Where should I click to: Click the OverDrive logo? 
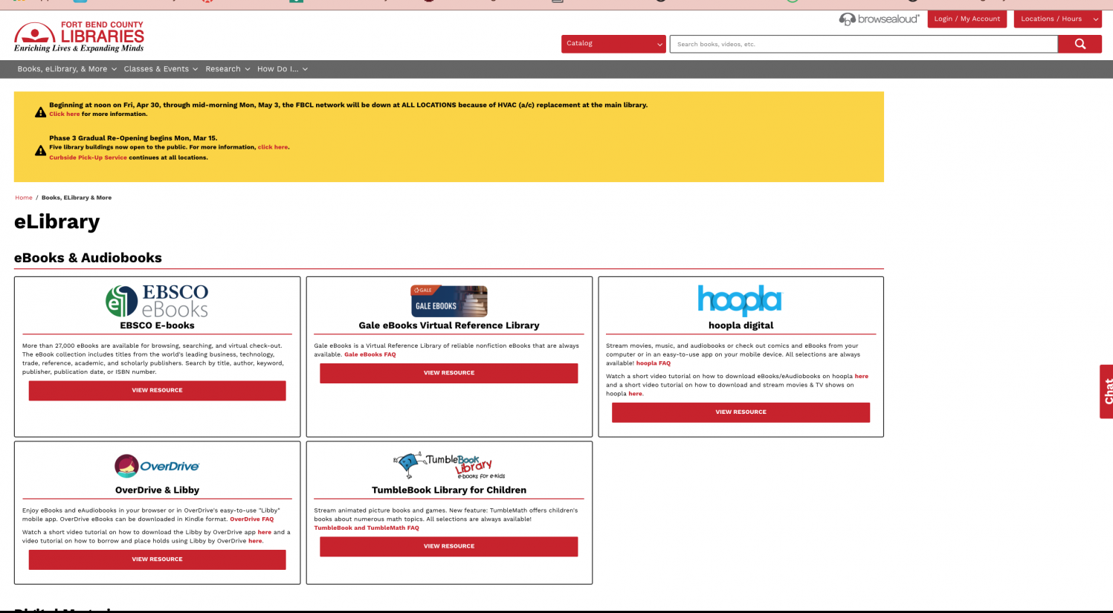(157, 466)
